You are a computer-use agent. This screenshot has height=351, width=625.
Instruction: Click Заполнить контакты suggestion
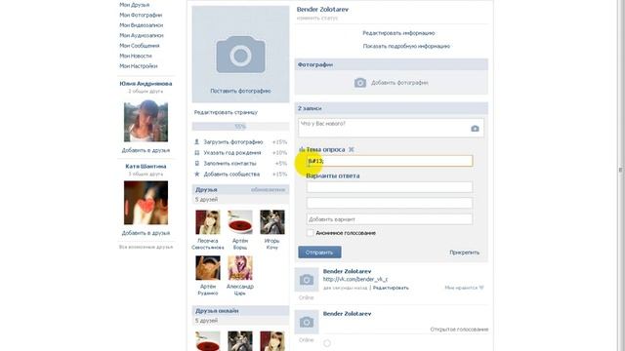tap(230, 164)
